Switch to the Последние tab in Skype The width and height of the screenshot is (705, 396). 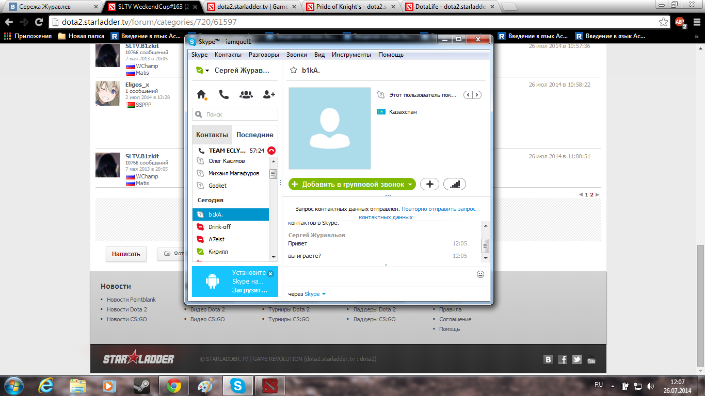(255, 135)
